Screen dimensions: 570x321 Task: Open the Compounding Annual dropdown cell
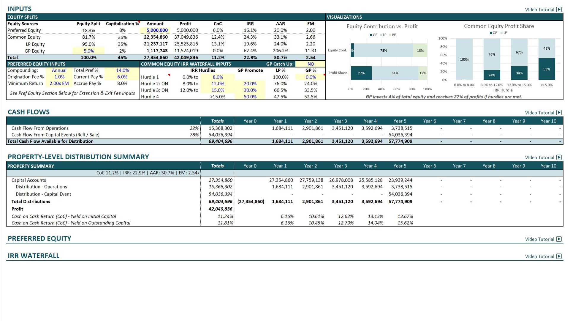click(x=59, y=70)
